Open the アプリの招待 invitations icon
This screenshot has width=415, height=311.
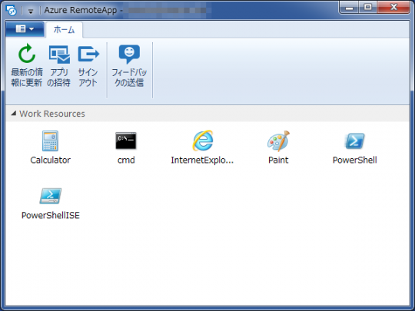click(59, 55)
